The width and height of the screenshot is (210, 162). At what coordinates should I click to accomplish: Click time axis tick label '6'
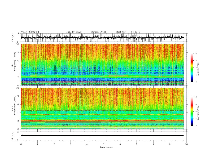tap(120, 144)
